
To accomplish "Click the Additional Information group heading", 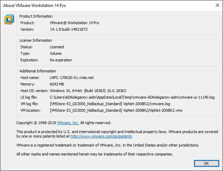I will [38, 71].
